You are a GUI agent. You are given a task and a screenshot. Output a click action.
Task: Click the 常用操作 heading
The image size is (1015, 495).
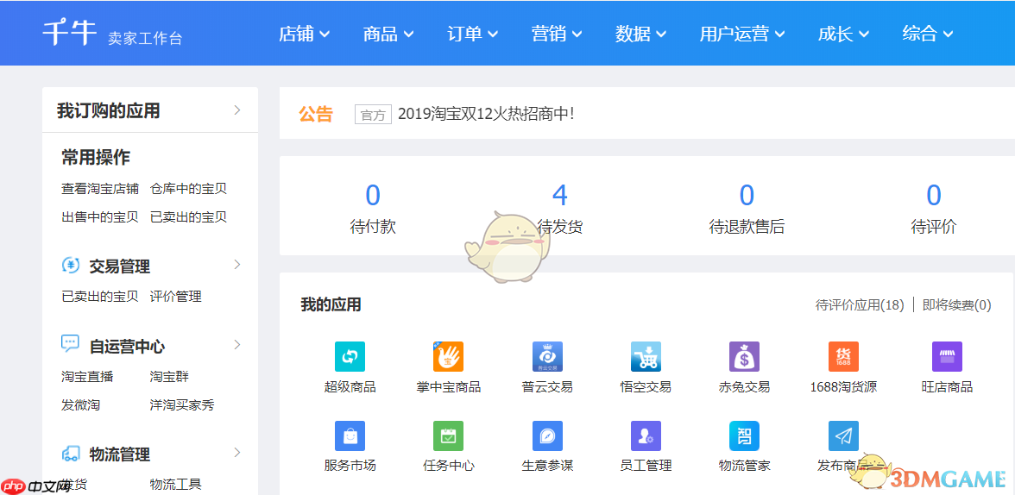(x=96, y=157)
